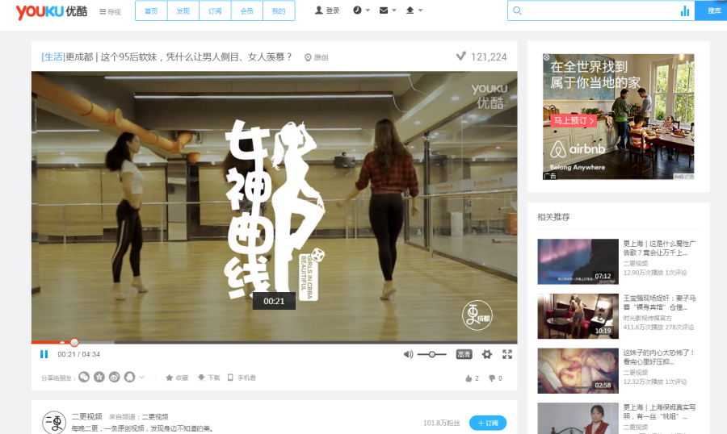This screenshot has height=434, width=727.
Task: Click the 搜库 search button
Action: coord(711,10)
